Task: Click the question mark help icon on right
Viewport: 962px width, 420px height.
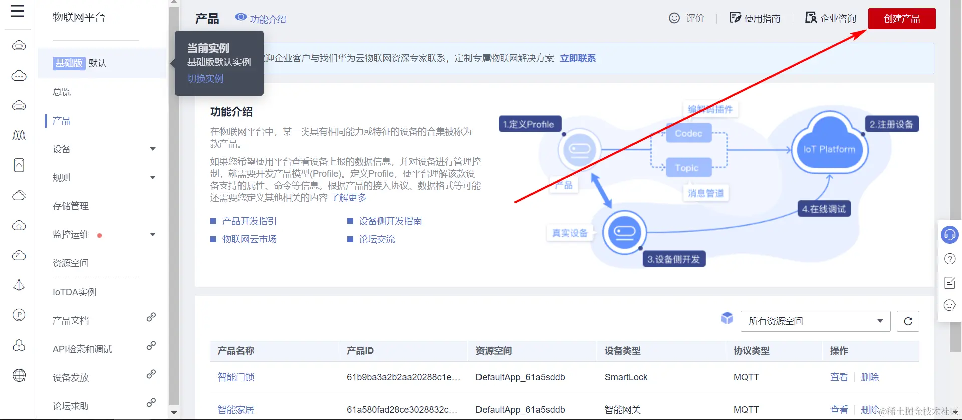Action: pyautogui.click(x=950, y=259)
